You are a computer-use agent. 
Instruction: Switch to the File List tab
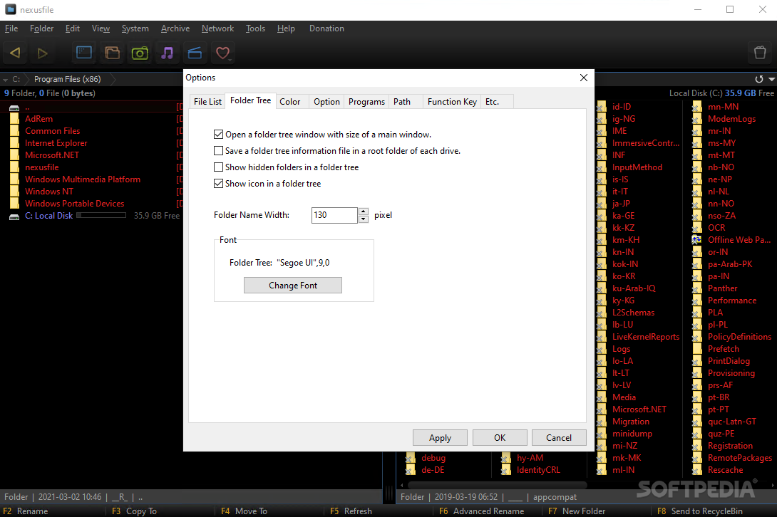coord(207,102)
